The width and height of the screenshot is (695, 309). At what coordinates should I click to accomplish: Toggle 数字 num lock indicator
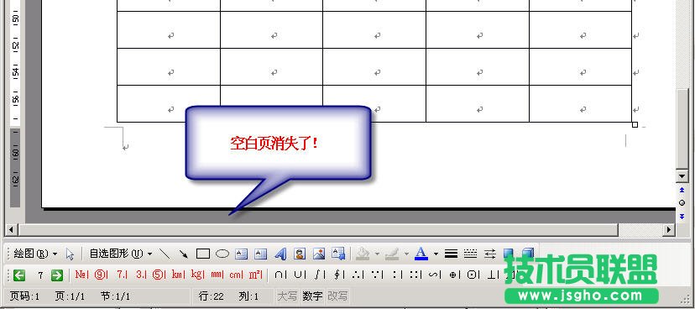(x=312, y=296)
